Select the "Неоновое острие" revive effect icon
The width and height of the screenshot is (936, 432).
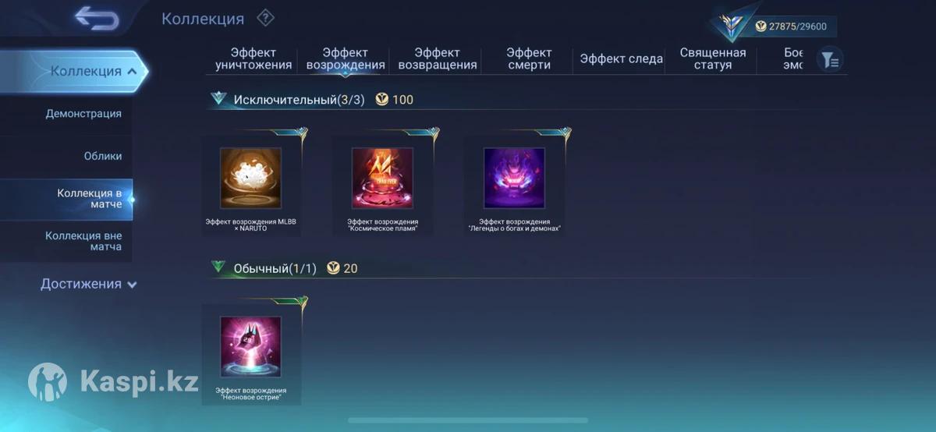point(250,347)
